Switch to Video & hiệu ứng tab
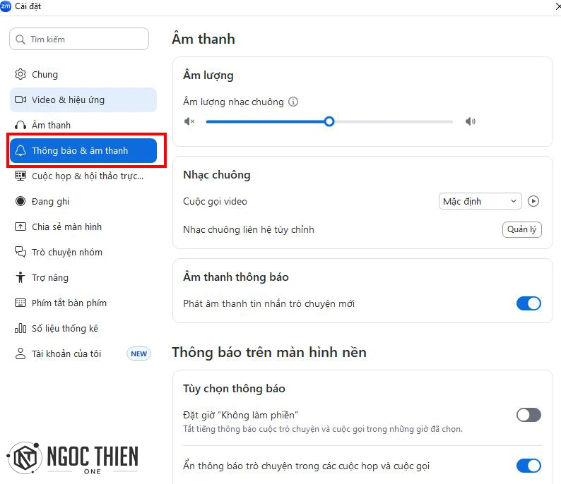The image size is (561, 484). tap(83, 99)
